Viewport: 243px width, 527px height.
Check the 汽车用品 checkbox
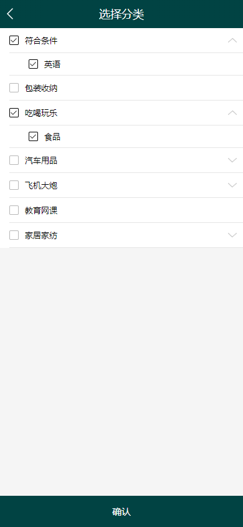tap(14, 160)
